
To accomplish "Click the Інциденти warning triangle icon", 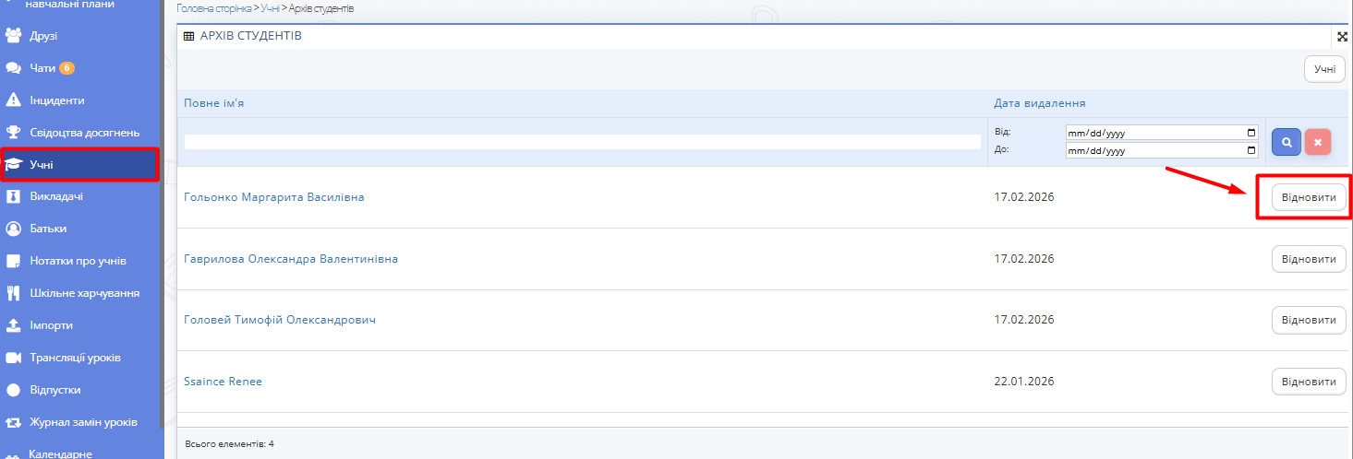I will pyautogui.click(x=14, y=100).
